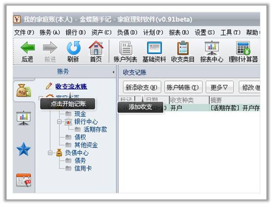
Task: Collapse the 账务 side panel arrow
Action: [x=113, y=72]
